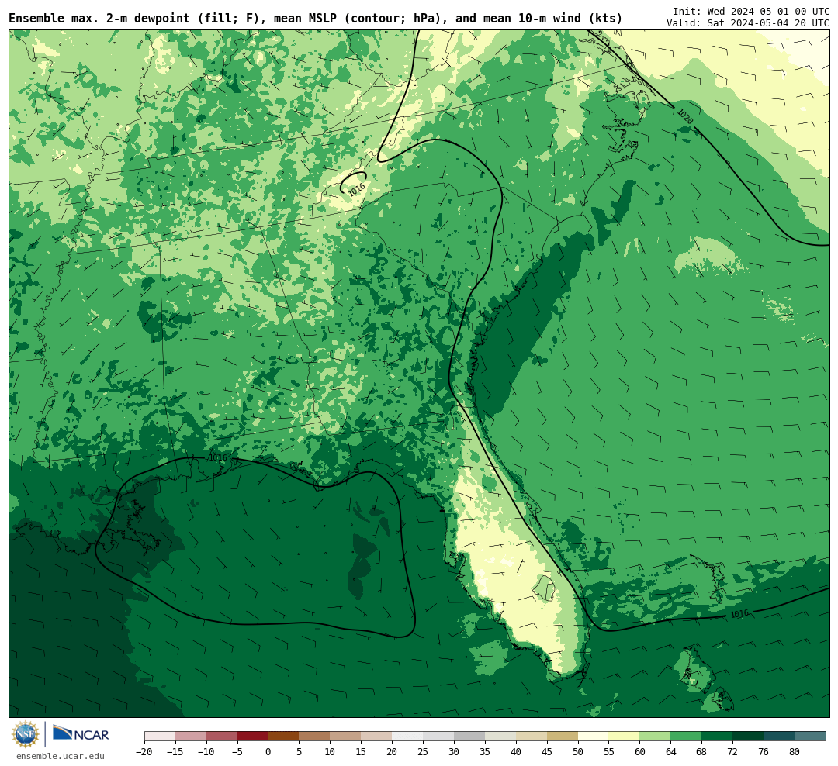Open the ensemble.ucar.edu link text
Image resolution: width=838 pixels, height=766 pixels.
(x=61, y=756)
